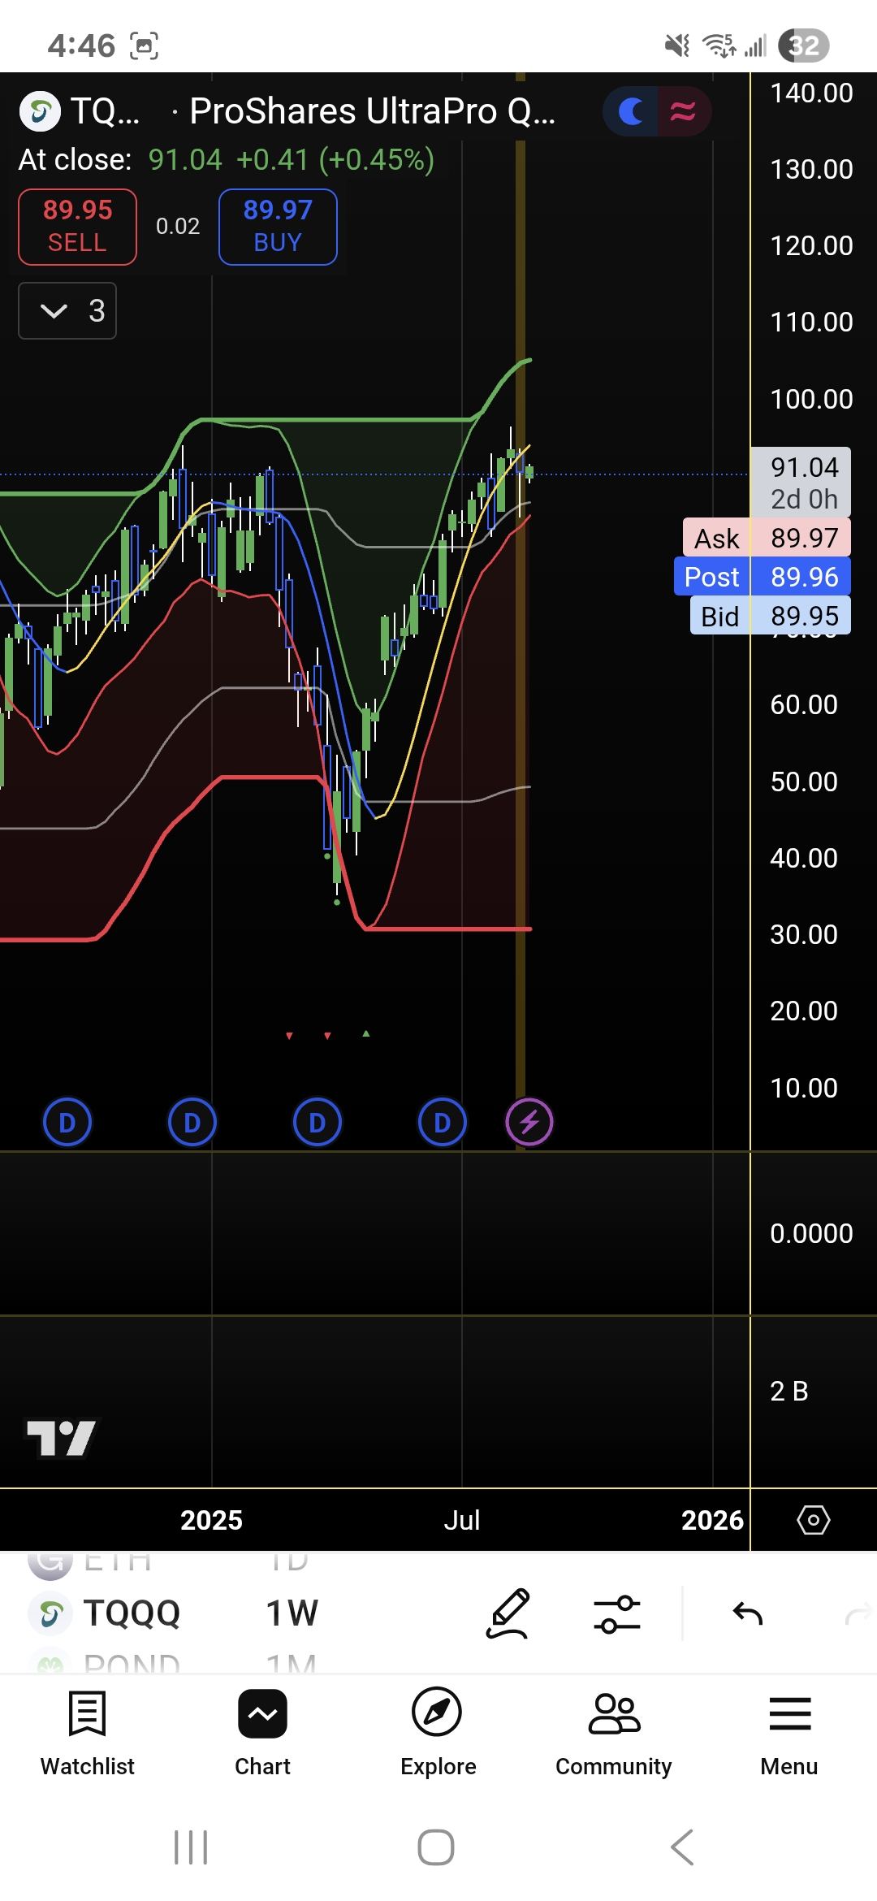877x1901 pixels.
Task: Tap the Jul label on time axis
Action: click(462, 1519)
